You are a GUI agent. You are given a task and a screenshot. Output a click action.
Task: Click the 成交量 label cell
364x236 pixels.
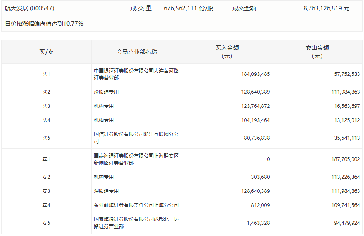click(141, 8)
